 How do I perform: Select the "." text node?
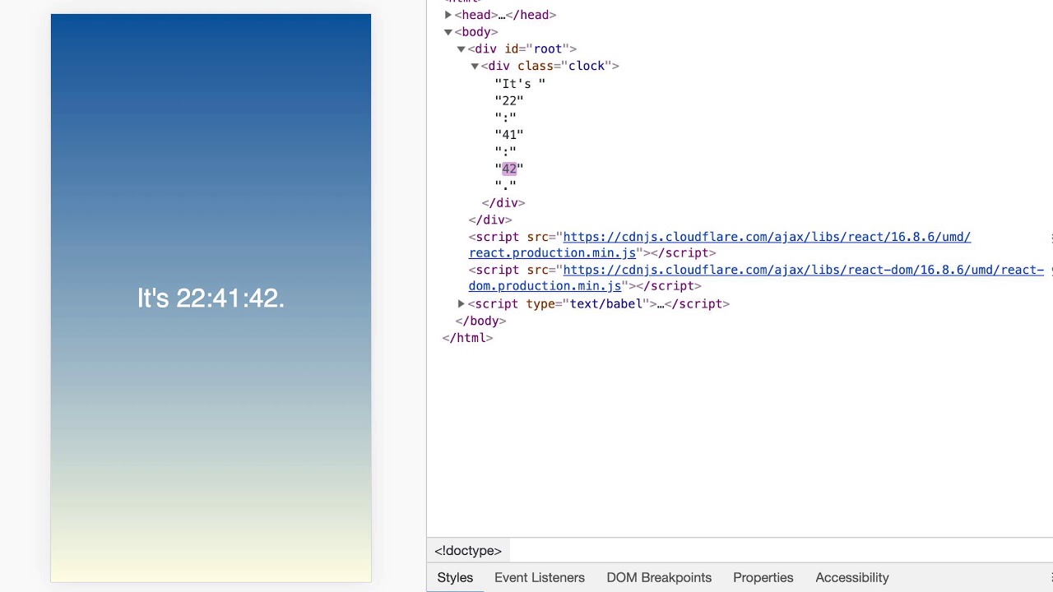pos(506,186)
